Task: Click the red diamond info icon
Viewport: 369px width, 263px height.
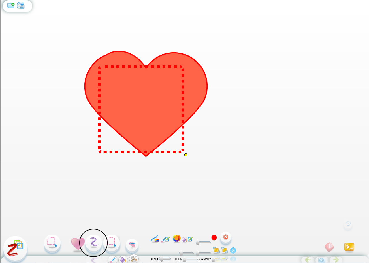Action: tap(329, 247)
